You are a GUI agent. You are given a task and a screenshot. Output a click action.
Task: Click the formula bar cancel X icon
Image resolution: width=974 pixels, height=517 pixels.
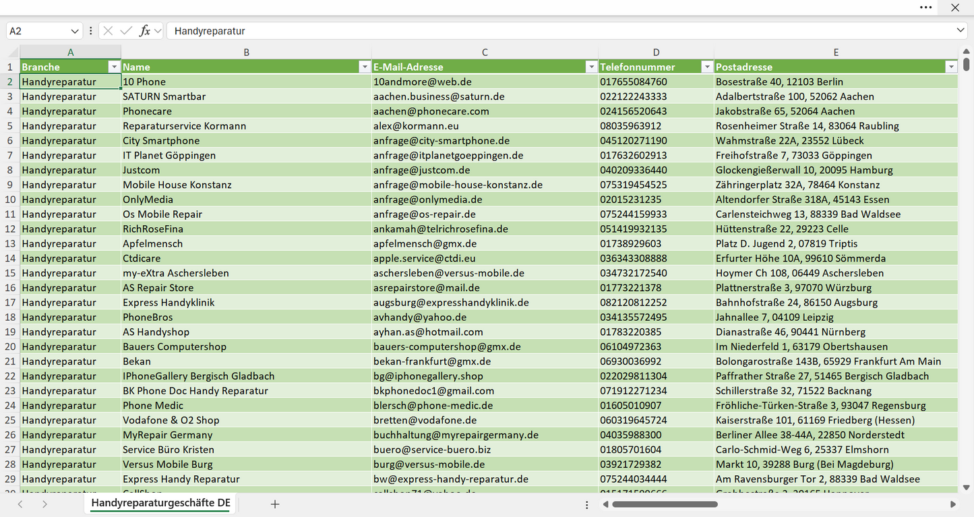tap(108, 31)
